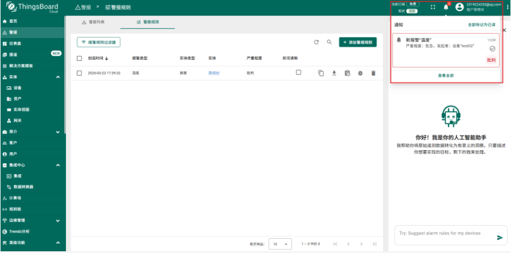
Task: Select all rows with header checkbox
Action: pyautogui.click(x=80, y=58)
